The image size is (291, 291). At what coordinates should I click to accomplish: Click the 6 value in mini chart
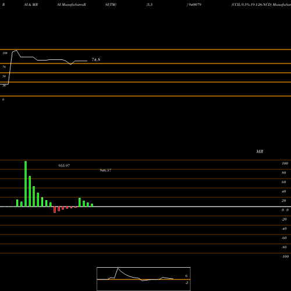(186, 276)
